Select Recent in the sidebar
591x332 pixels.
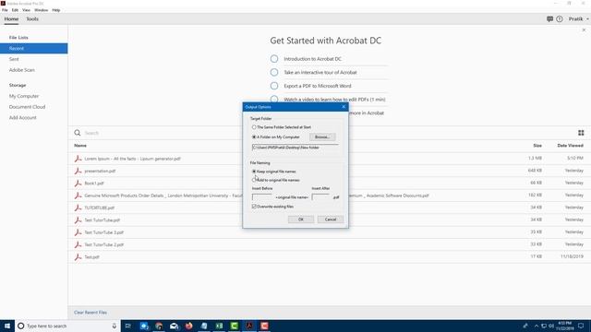coord(34,48)
